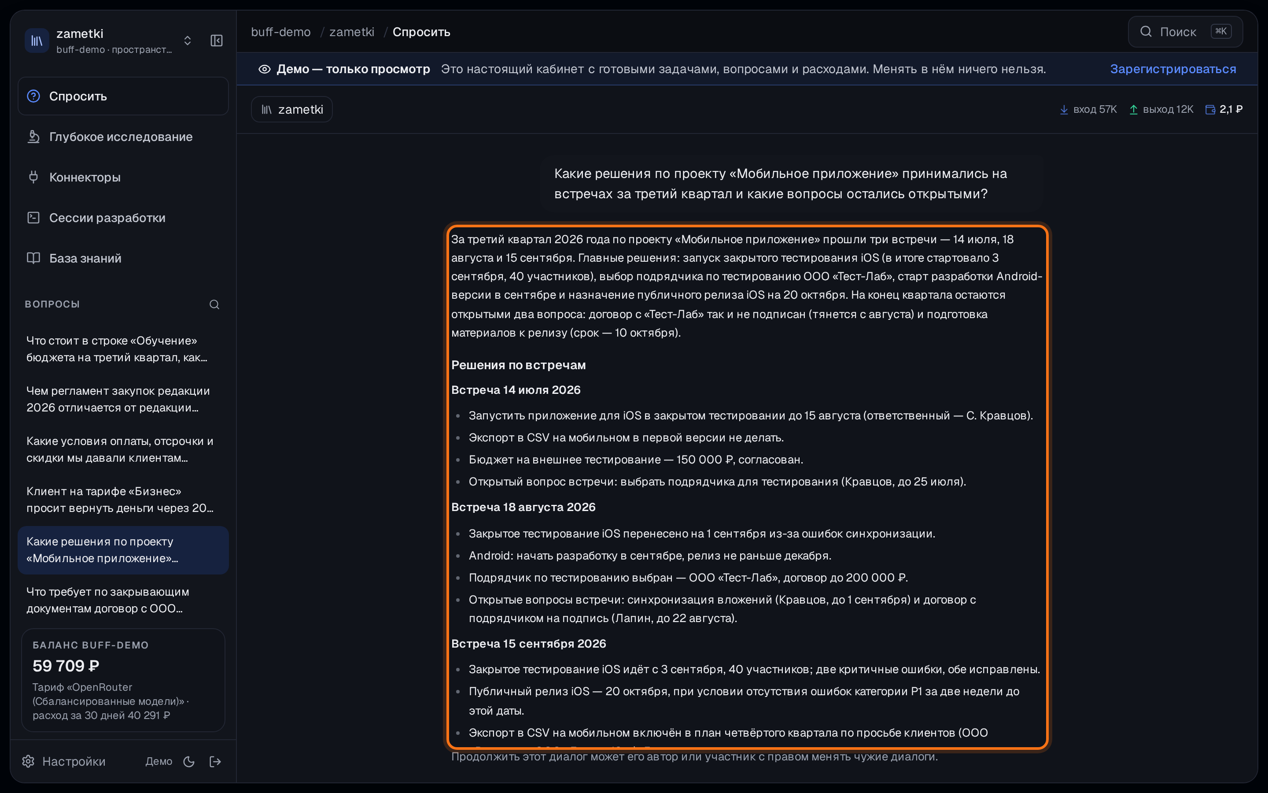
Task: Go to buff-demo breadcrumb
Action: click(x=281, y=32)
